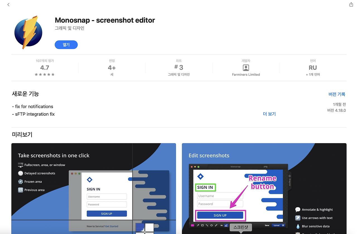Click the Monosnap lightning bolt app icon
This screenshot has height=234, width=357.
coord(28,32)
